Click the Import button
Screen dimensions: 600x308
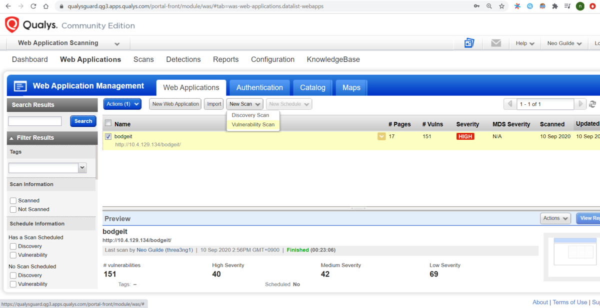point(214,104)
